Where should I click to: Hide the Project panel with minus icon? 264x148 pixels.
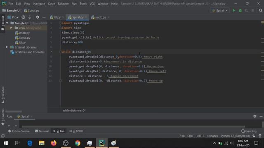(x=44, y=17)
